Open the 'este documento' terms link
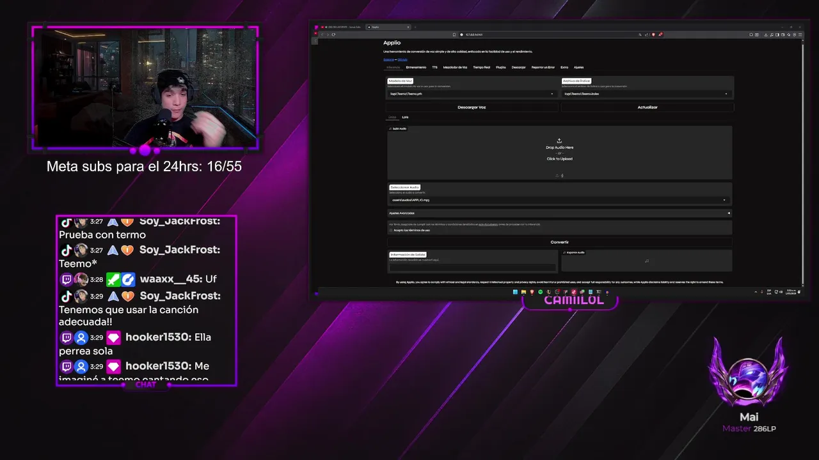819x460 pixels. (488, 224)
